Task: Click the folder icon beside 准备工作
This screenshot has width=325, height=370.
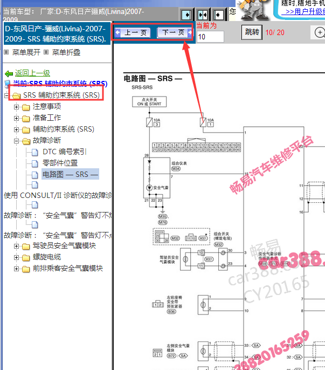Action: [26, 119]
